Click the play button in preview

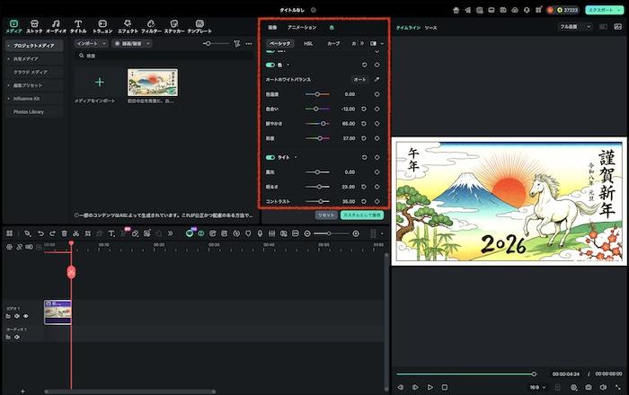[430, 388]
